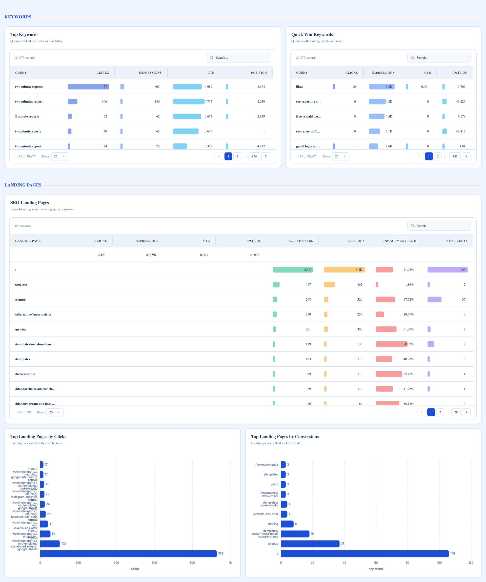
Task: Click the 2.6K active users bar
Action: coord(293,270)
